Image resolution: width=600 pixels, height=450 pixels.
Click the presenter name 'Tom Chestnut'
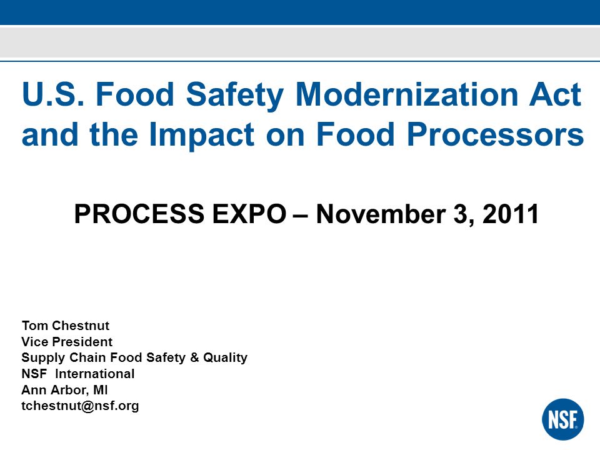(66, 326)
